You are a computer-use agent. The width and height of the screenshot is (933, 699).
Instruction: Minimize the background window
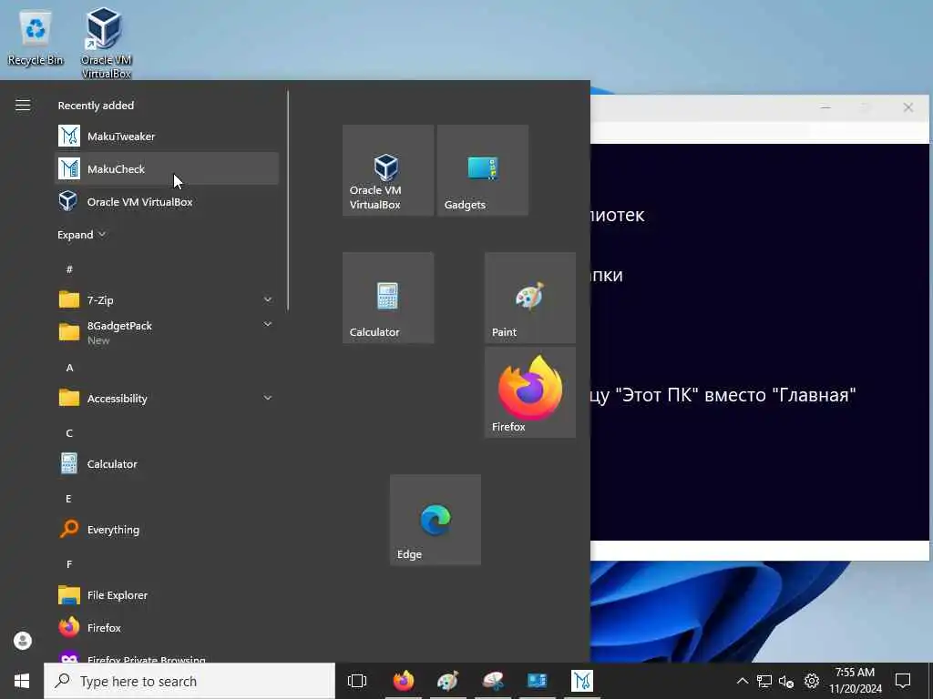[x=825, y=107]
